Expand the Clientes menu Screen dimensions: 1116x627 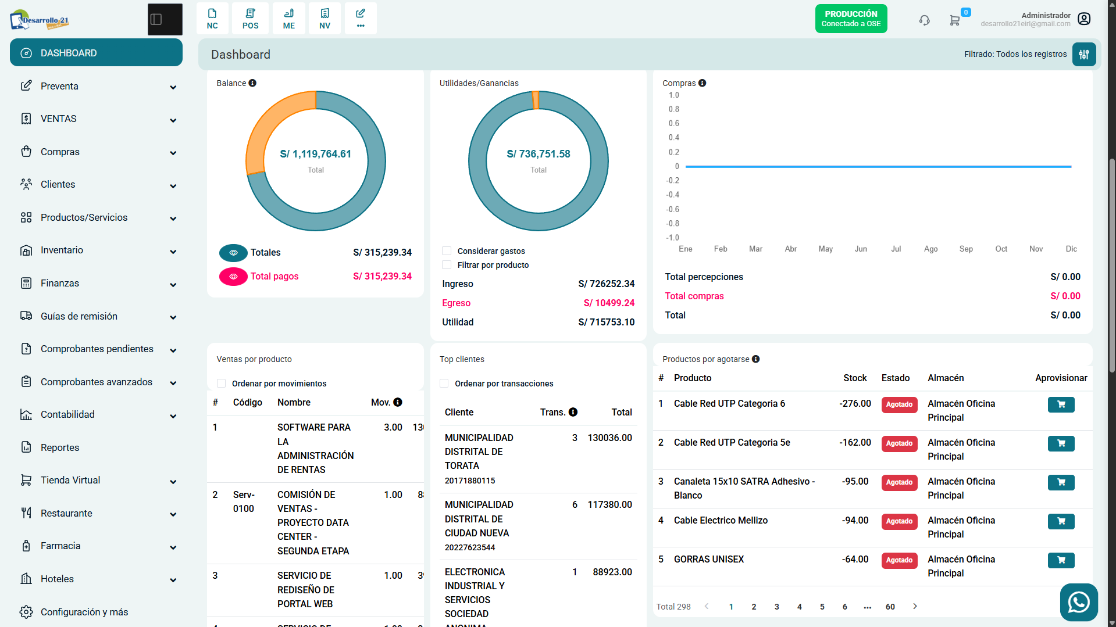click(96, 184)
